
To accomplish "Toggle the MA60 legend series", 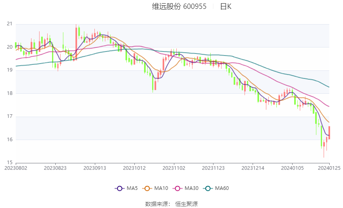I will [216, 188].
